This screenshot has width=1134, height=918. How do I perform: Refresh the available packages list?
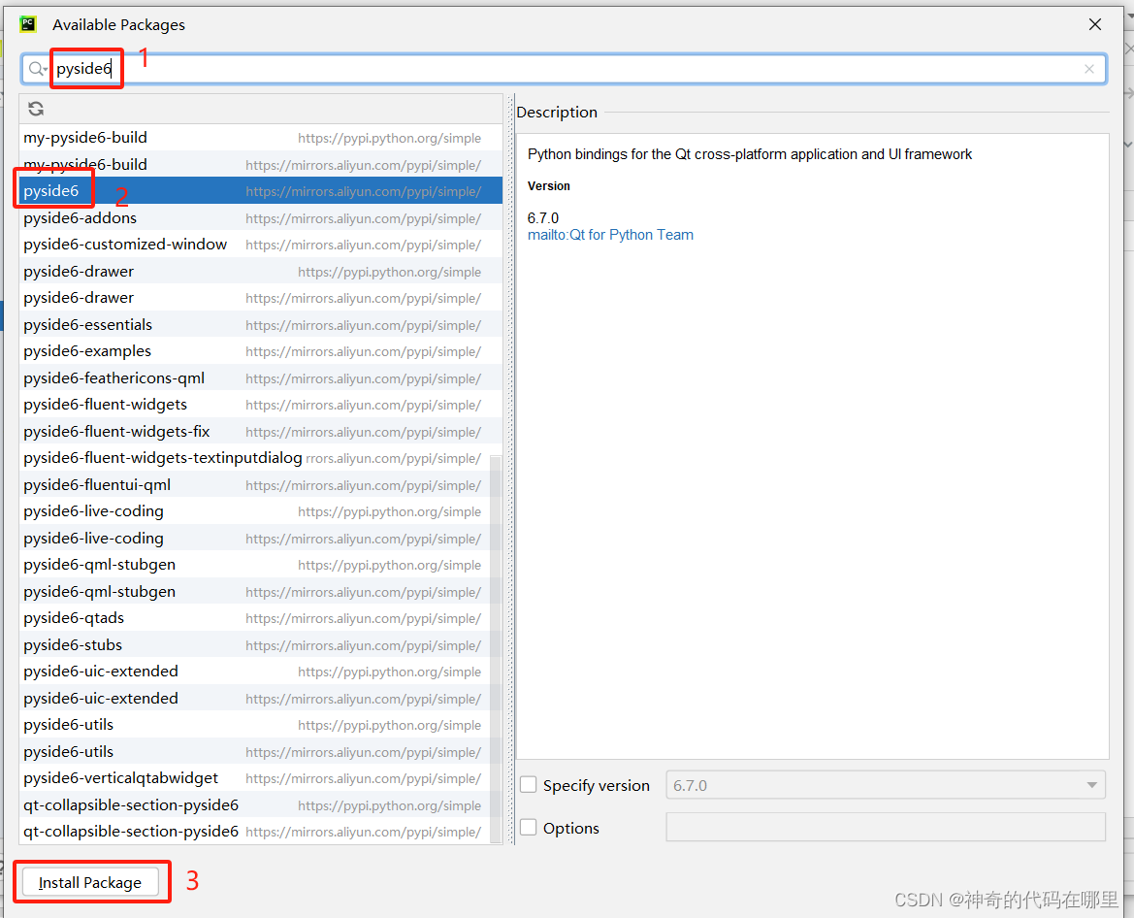pyautogui.click(x=36, y=108)
